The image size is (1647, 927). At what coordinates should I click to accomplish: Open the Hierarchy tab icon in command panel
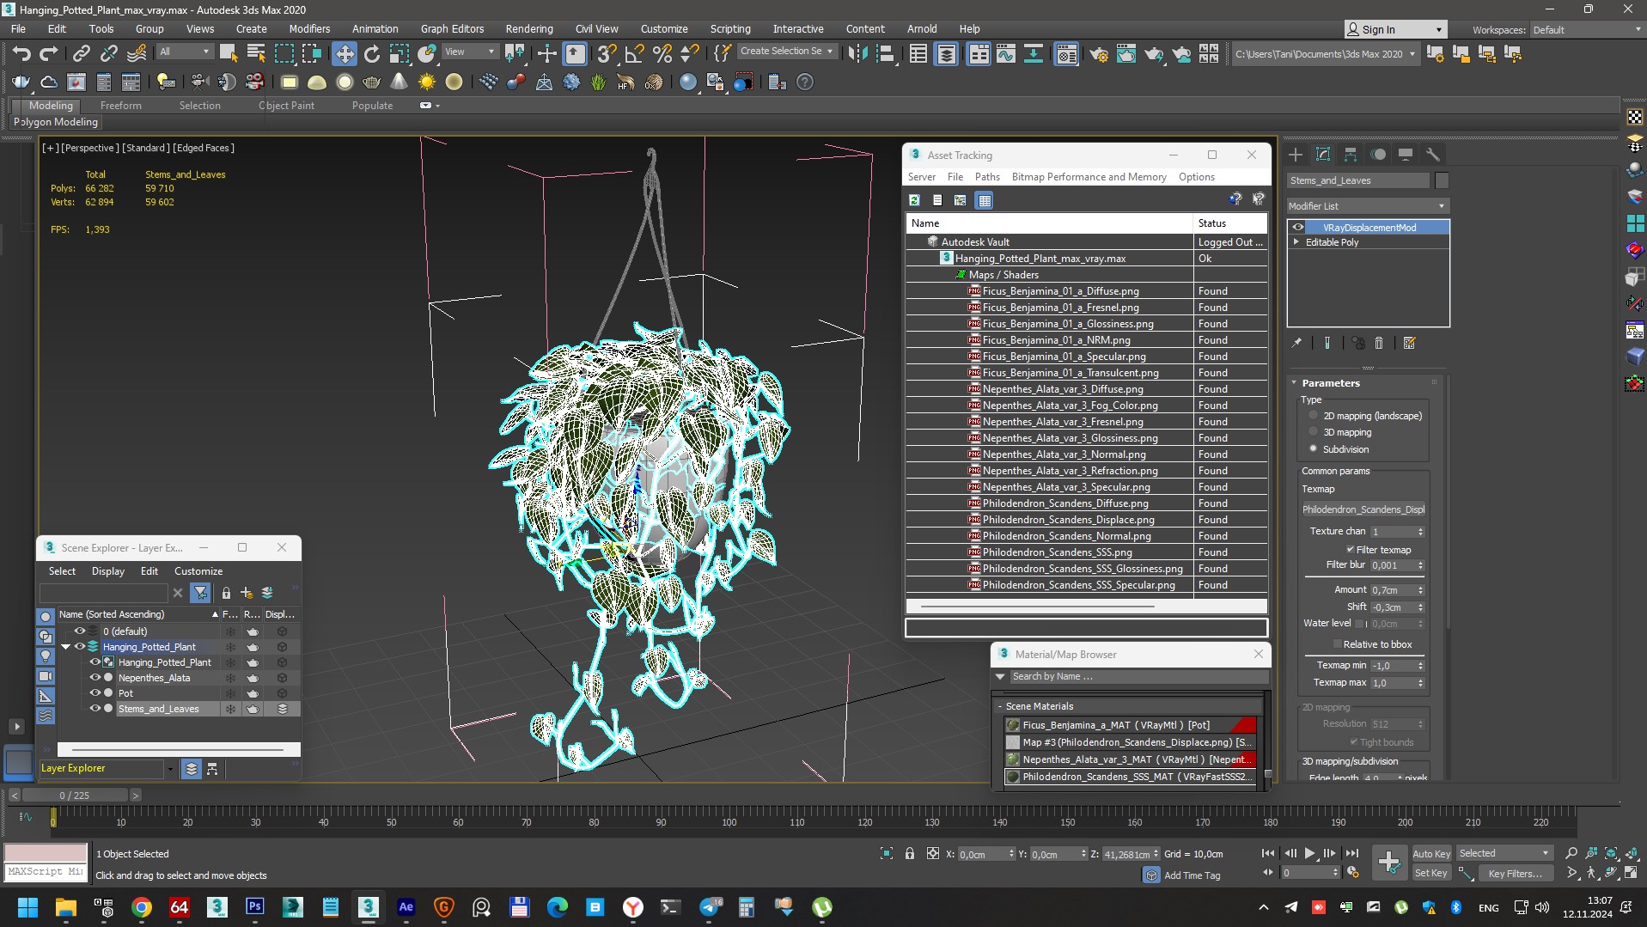tap(1351, 155)
